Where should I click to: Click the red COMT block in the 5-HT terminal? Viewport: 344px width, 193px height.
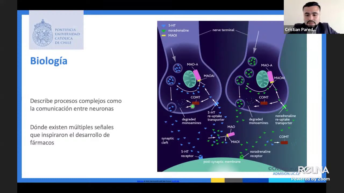(196, 103)
